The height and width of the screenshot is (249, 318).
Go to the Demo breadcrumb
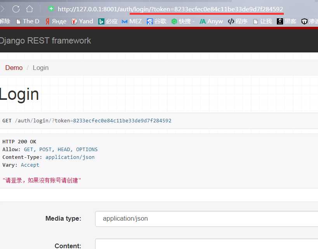tap(14, 68)
